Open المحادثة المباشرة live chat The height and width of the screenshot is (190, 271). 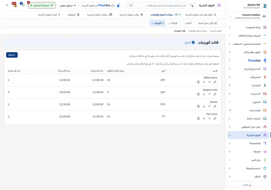click(42, 5)
